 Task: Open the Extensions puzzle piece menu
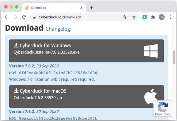(x=153, y=17)
